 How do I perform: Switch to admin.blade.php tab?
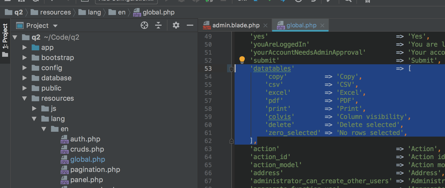[x=236, y=25]
